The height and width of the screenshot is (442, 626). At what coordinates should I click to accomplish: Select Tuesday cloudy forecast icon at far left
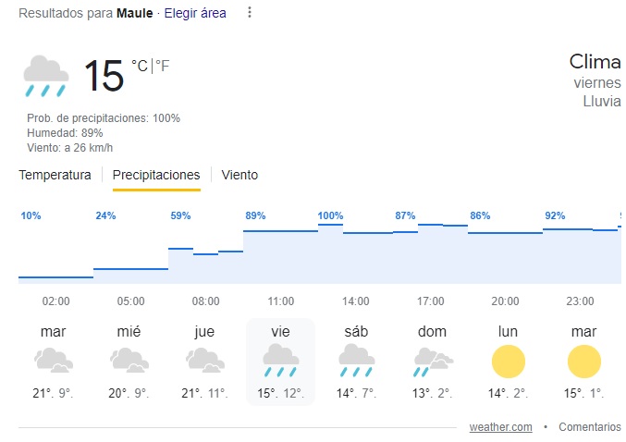(x=54, y=360)
